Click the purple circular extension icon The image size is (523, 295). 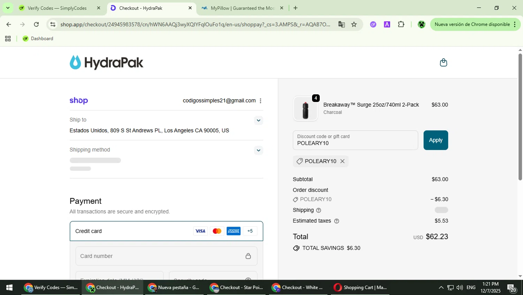pyautogui.click(x=373, y=24)
